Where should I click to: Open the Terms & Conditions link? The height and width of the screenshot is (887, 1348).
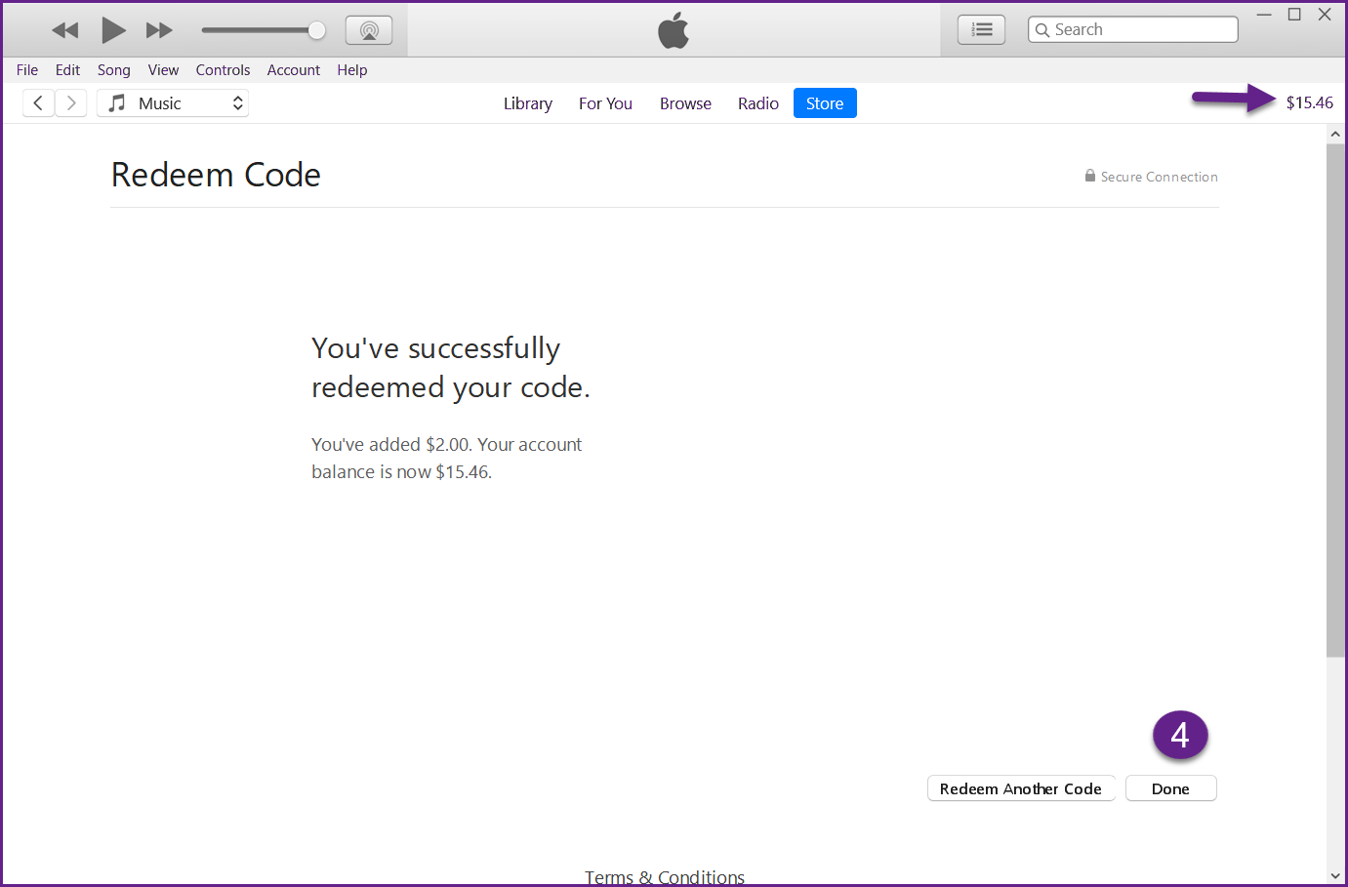click(x=664, y=877)
